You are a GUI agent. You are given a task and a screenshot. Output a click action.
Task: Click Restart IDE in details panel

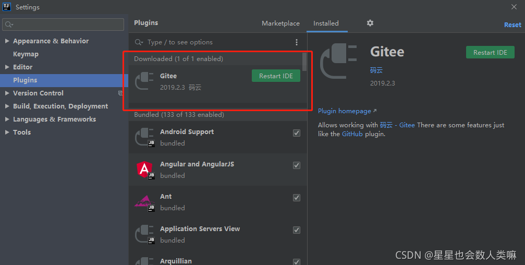(490, 52)
